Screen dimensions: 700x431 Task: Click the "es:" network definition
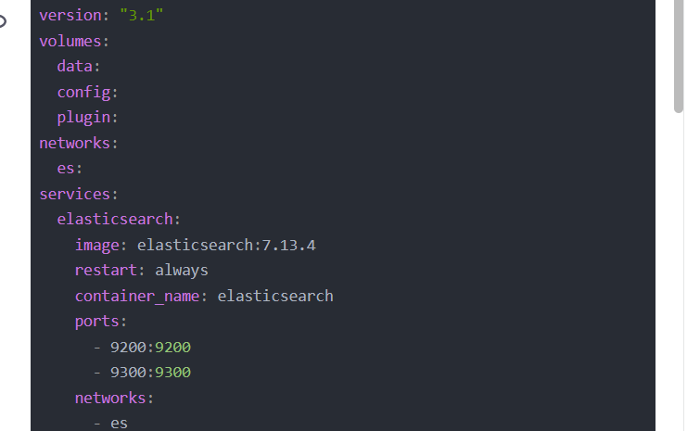(70, 169)
